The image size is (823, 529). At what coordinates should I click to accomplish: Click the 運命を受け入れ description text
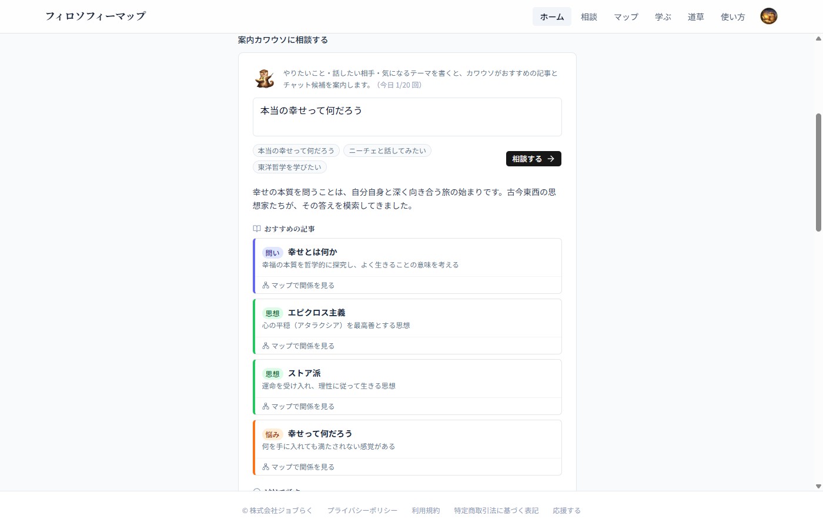(x=329, y=386)
